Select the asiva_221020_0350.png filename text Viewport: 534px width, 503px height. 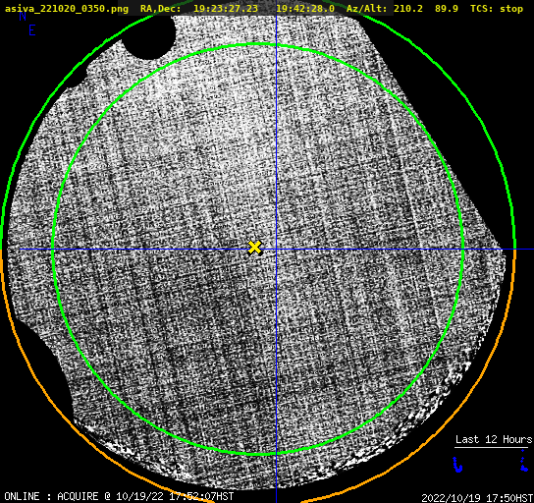(67, 9)
